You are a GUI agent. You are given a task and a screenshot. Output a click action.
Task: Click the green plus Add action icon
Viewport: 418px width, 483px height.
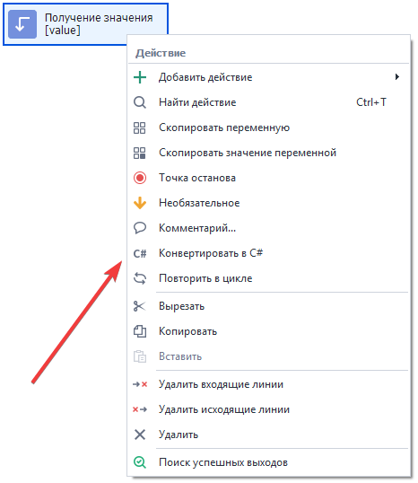pyautogui.click(x=140, y=77)
